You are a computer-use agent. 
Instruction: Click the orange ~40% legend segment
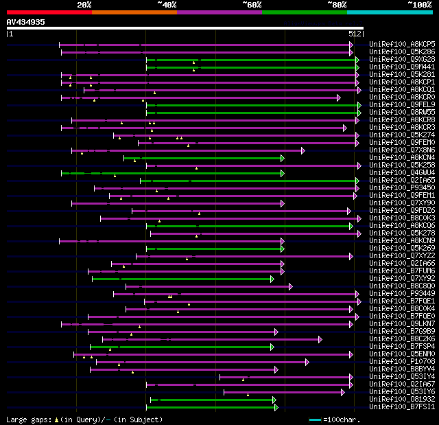click(134, 12)
